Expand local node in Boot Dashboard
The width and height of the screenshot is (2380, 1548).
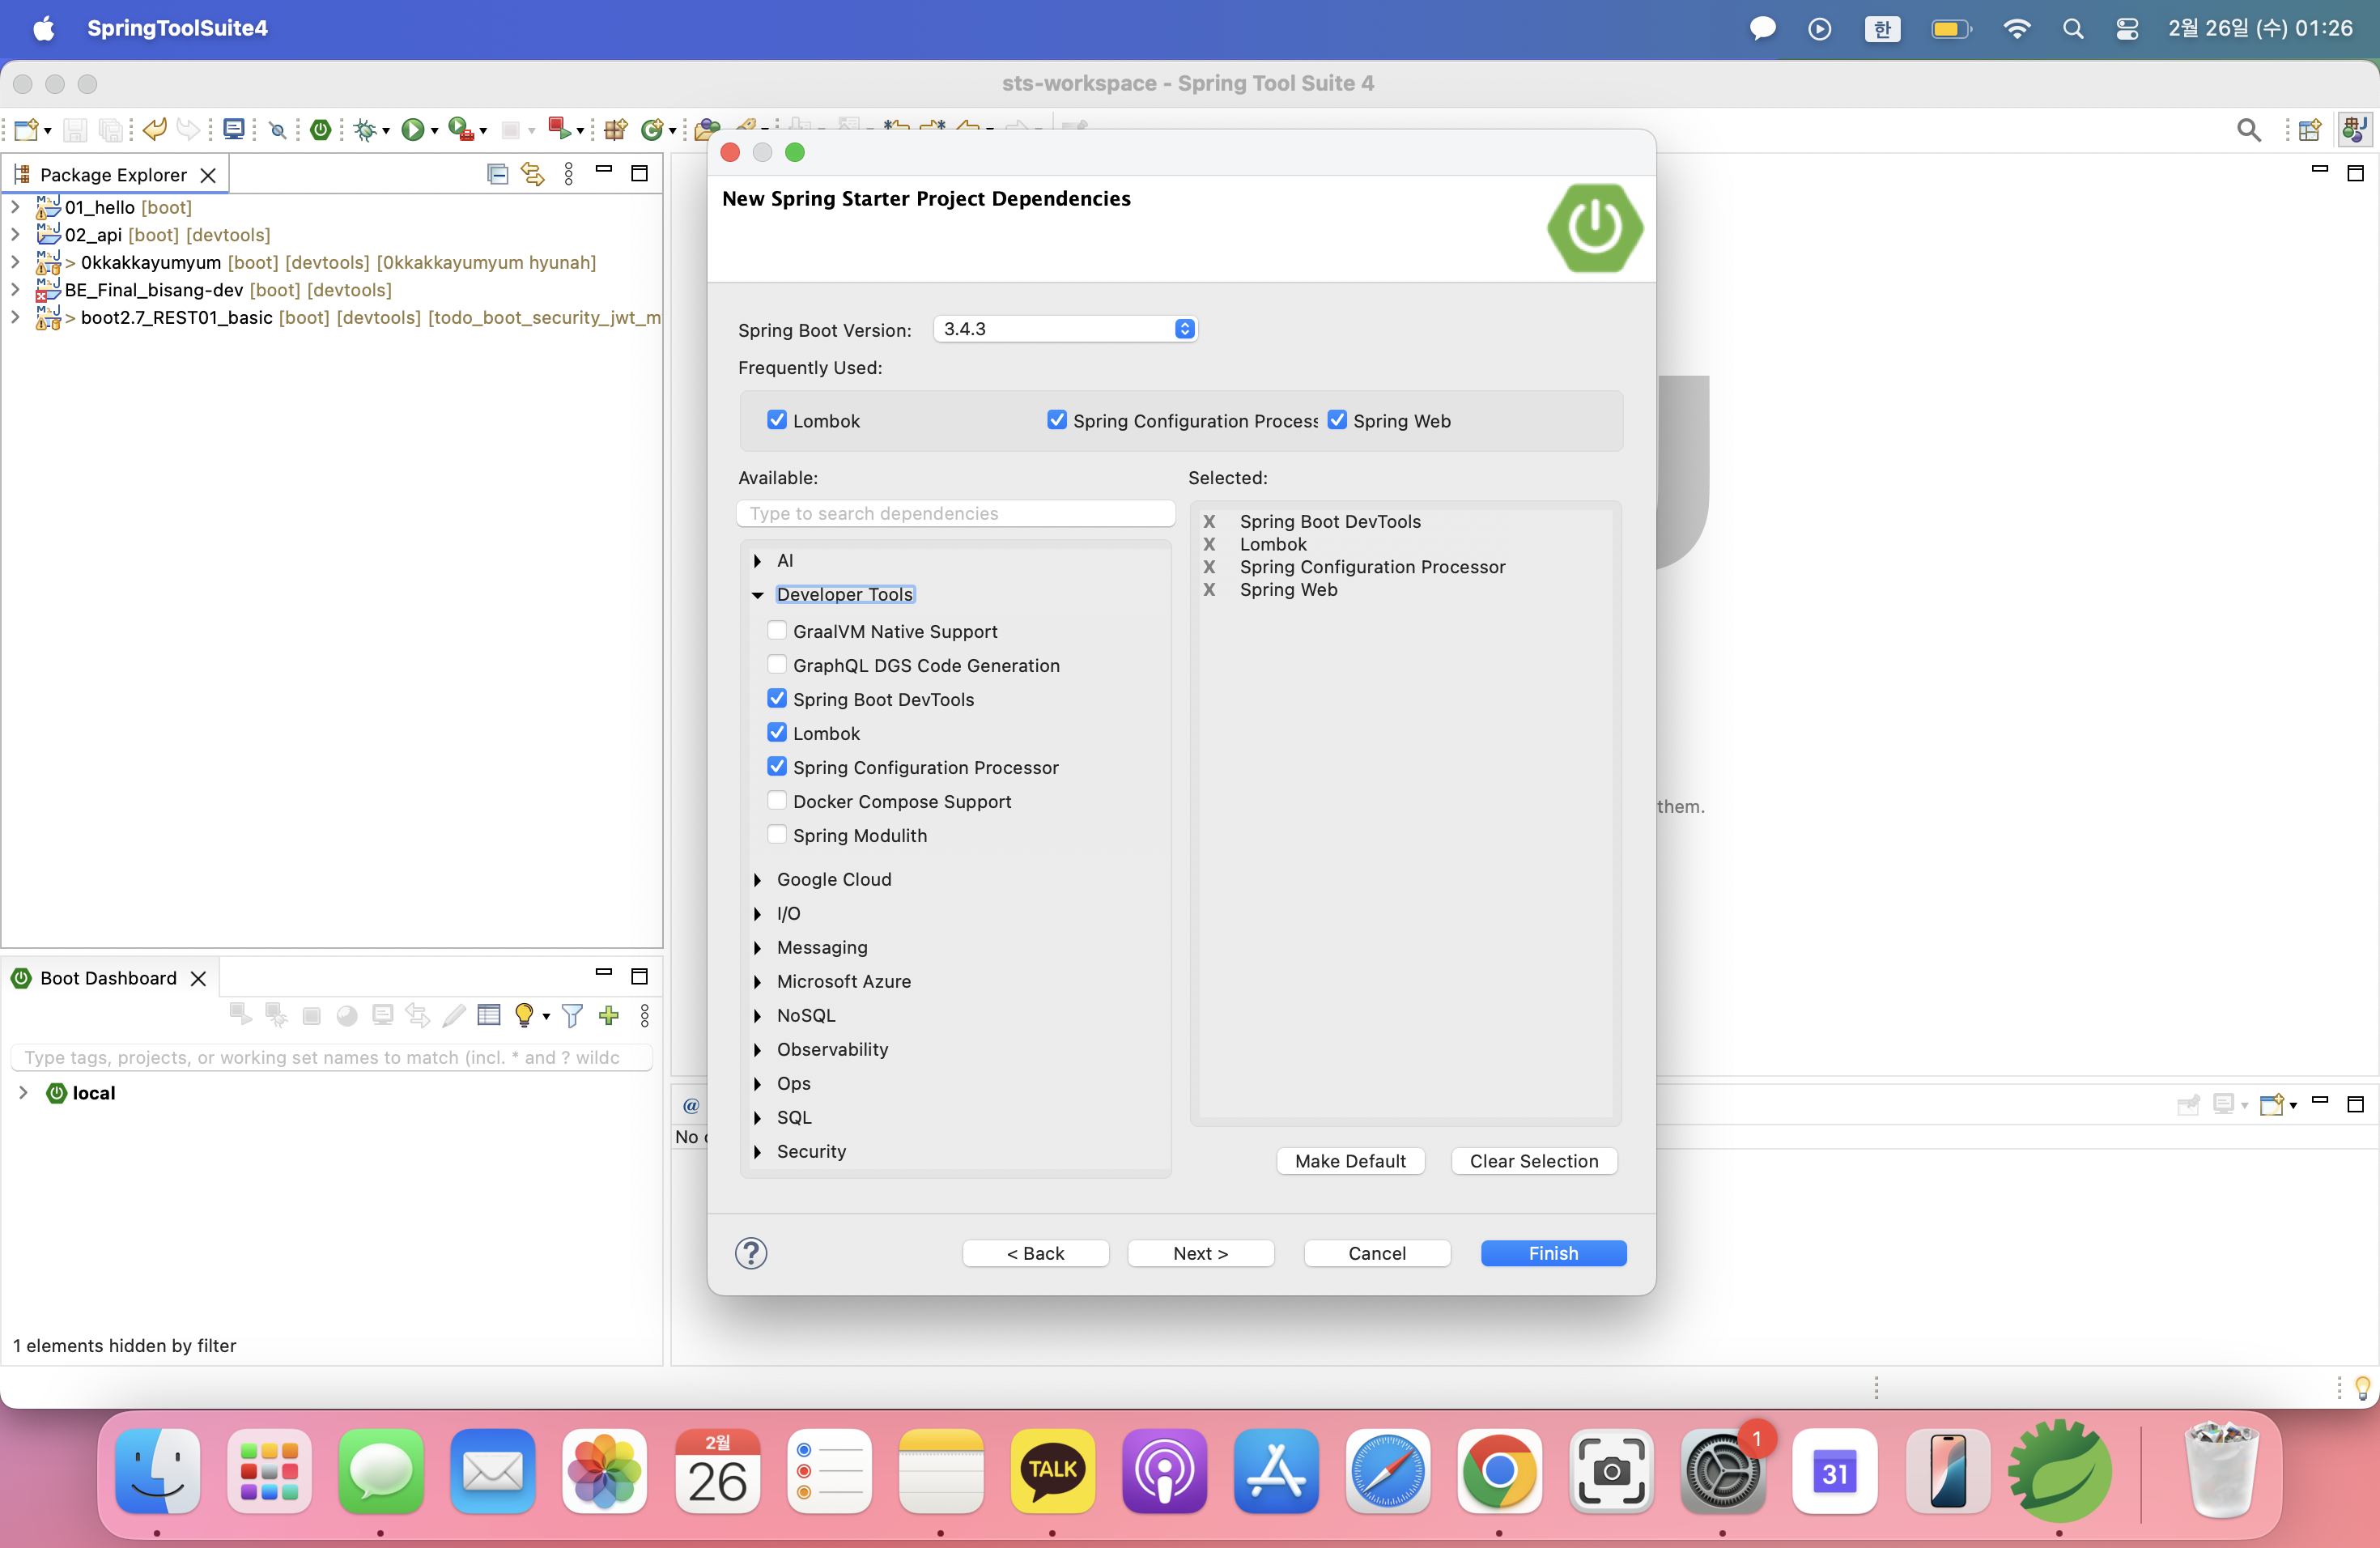click(23, 1093)
